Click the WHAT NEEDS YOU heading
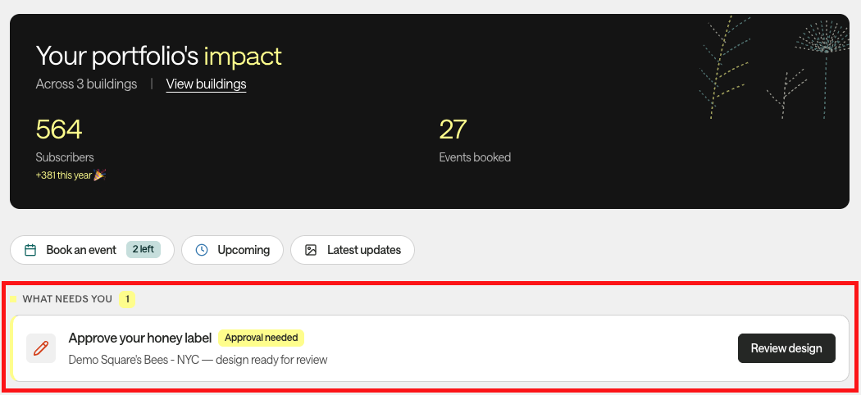This screenshot has height=395, width=861. pyautogui.click(x=67, y=299)
